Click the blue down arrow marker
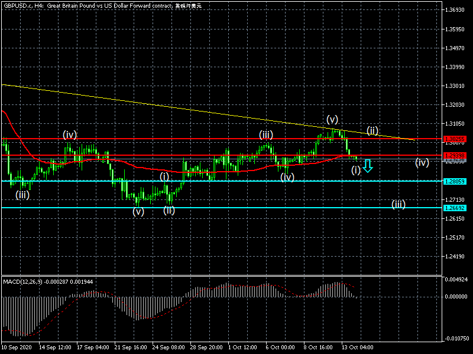 point(368,166)
